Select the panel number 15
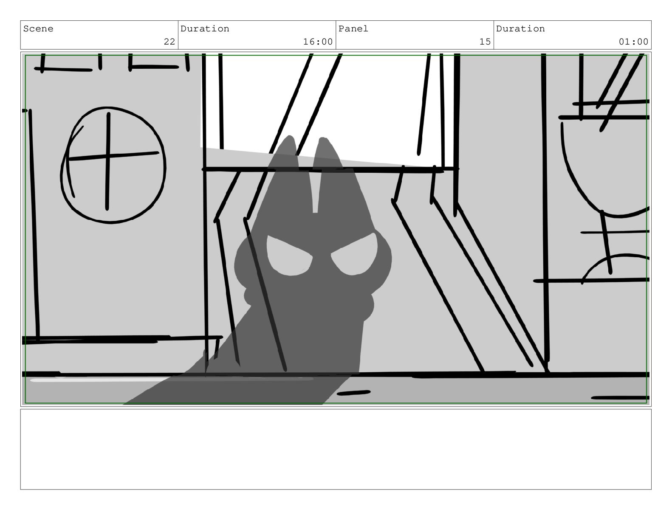 [x=485, y=42]
